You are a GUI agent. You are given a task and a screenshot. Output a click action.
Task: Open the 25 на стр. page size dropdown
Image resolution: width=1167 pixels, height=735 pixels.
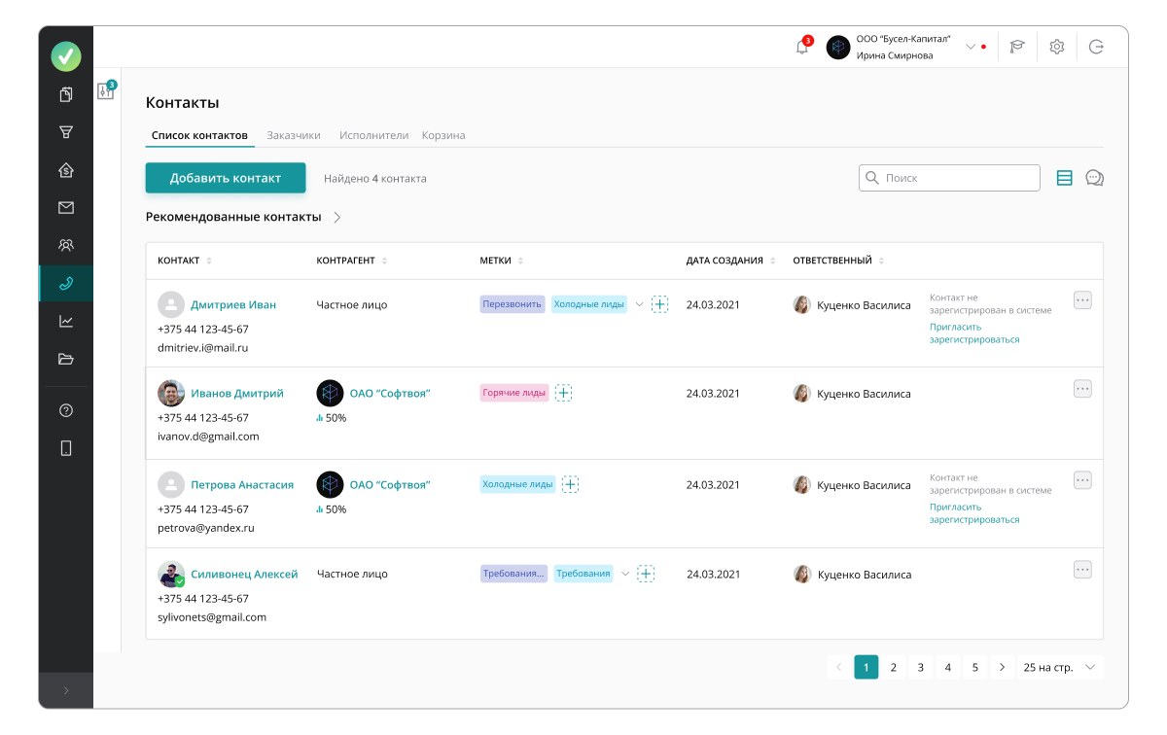pyautogui.click(x=1060, y=667)
